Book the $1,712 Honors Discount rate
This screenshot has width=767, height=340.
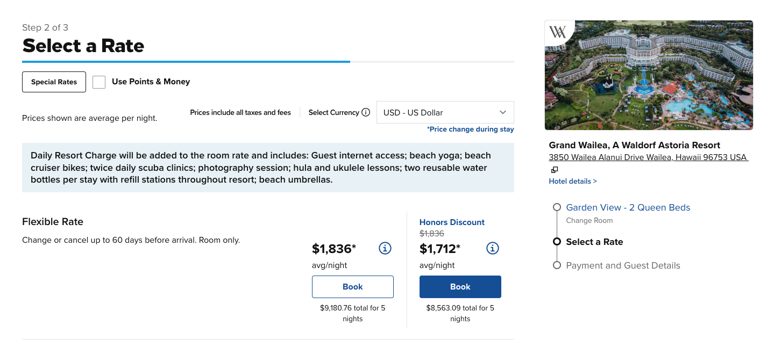pos(460,287)
